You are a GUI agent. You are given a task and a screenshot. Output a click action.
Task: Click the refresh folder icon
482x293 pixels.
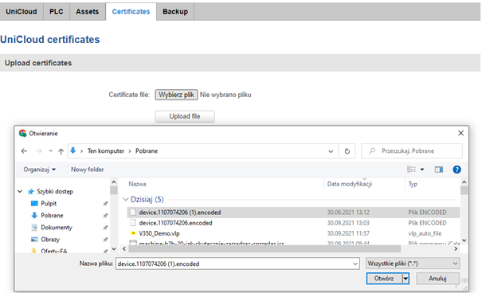point(347,151)
